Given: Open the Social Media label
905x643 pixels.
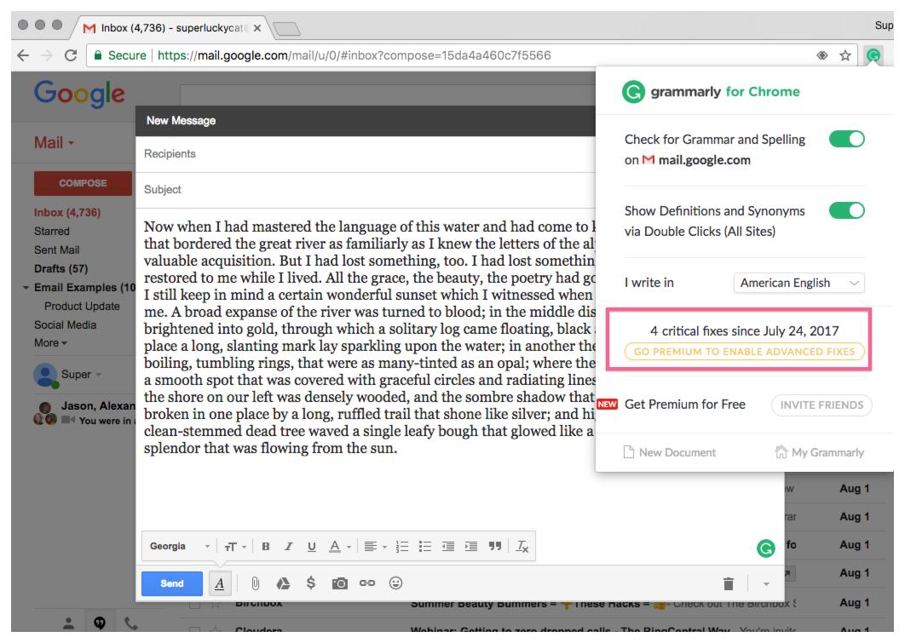Looking at the screenshot, I should (x=66, y=324).
